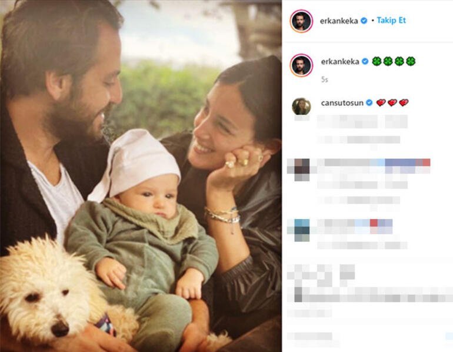Click the erkankeka username in the post header
453x352 pixels.
pos(339,21)
